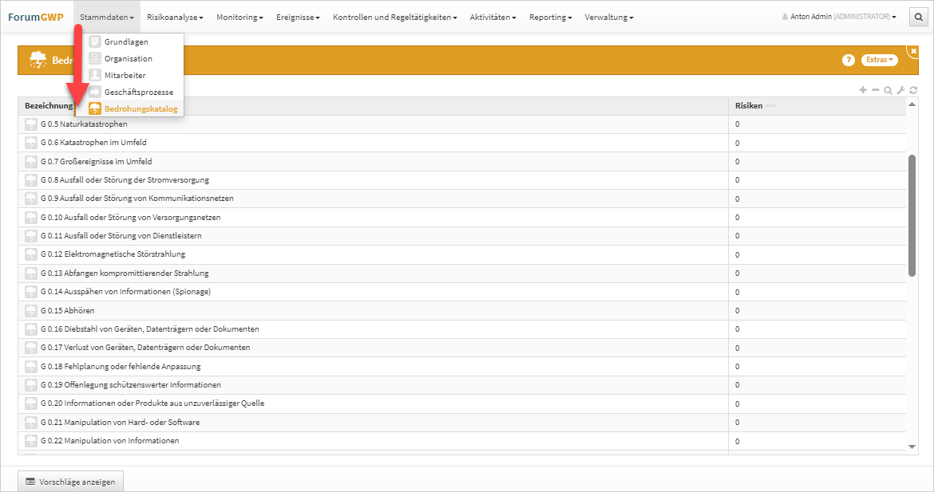The width and height of the screenshot is (934, 492).
Task: Open table search magnifier icon
Action: [888, 90]
